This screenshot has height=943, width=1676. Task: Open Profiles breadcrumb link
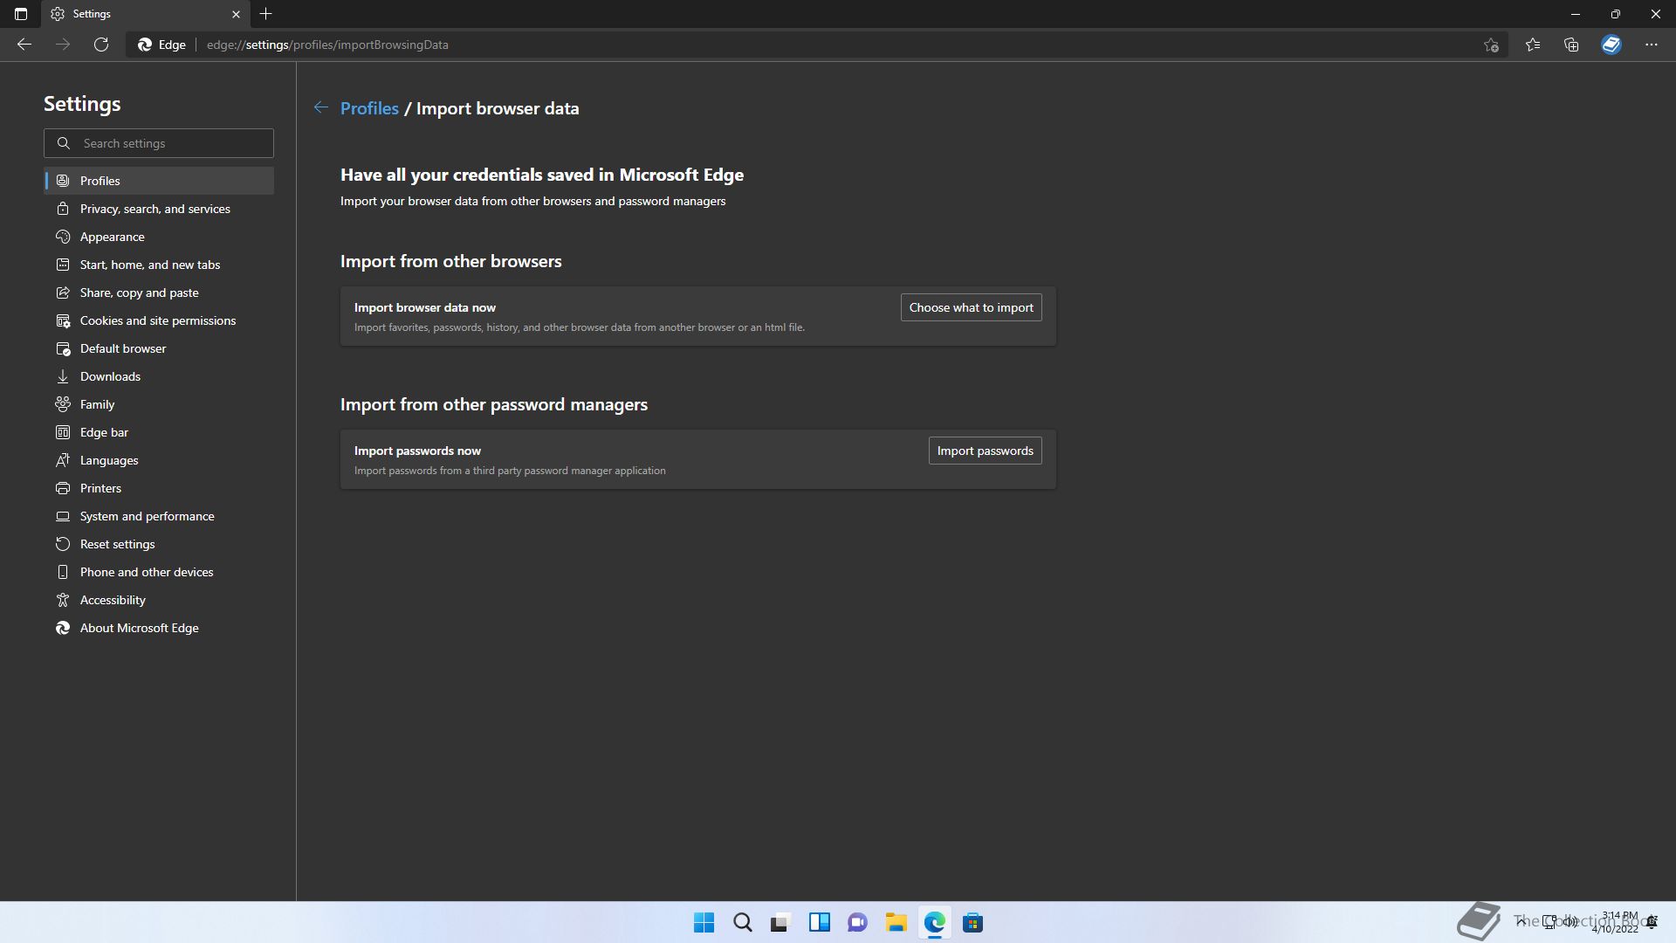coord(369,108)
